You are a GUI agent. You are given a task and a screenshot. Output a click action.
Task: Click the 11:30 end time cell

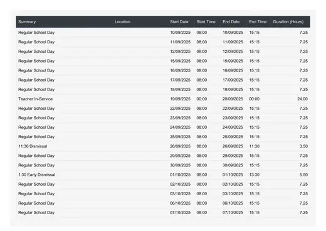click(x=255, y=146)
